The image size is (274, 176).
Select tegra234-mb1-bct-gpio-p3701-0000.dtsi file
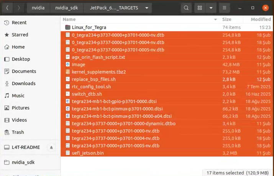tap(167, 101)
